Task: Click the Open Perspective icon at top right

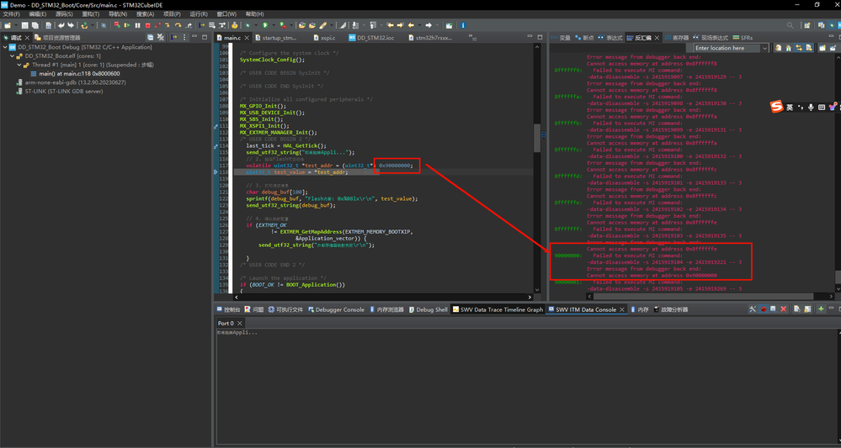Action: [807, 25]
